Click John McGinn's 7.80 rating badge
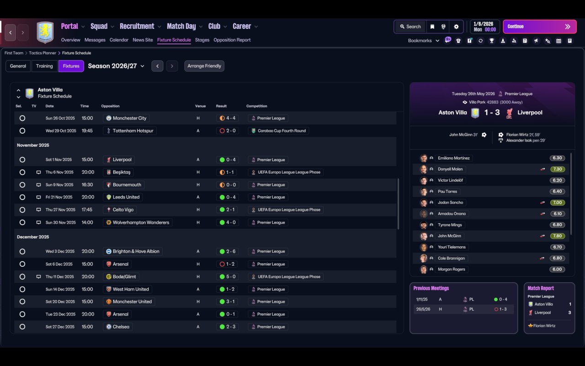The width and height of the screenshot is (585, 366). tap(557, 236)
